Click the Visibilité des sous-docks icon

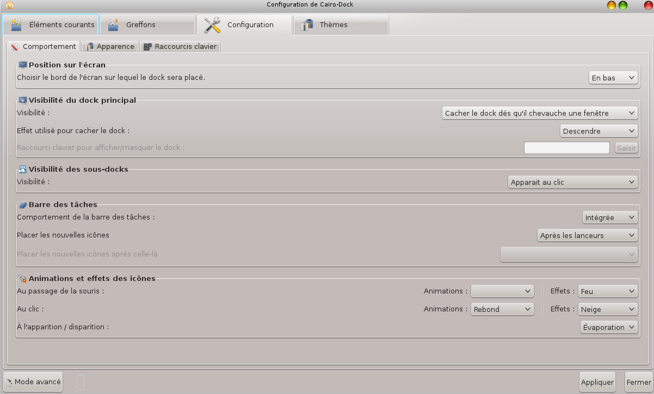(23, 169)
